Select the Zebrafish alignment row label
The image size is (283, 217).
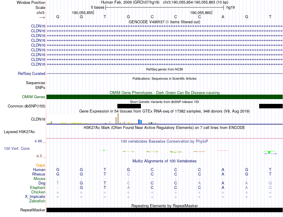click(x=37, y=201)
